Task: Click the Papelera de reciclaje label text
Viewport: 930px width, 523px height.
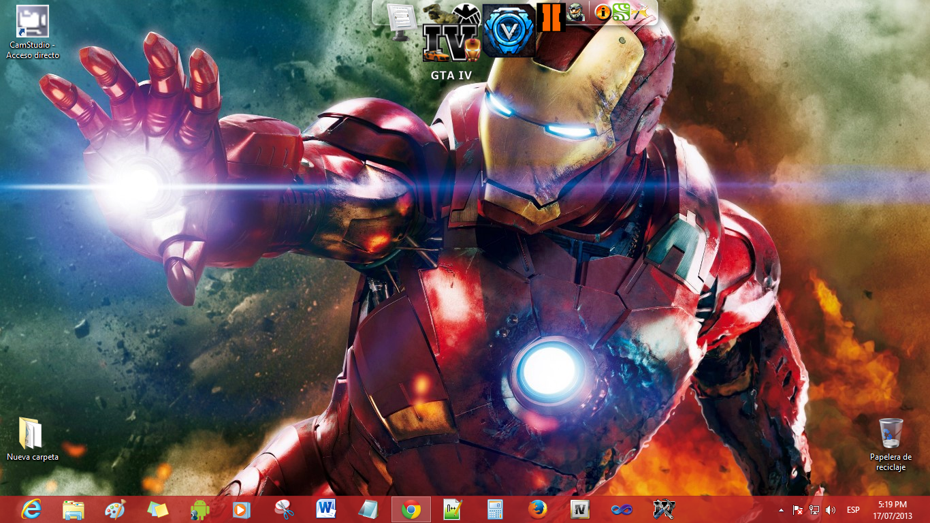Action: [891, 462]
